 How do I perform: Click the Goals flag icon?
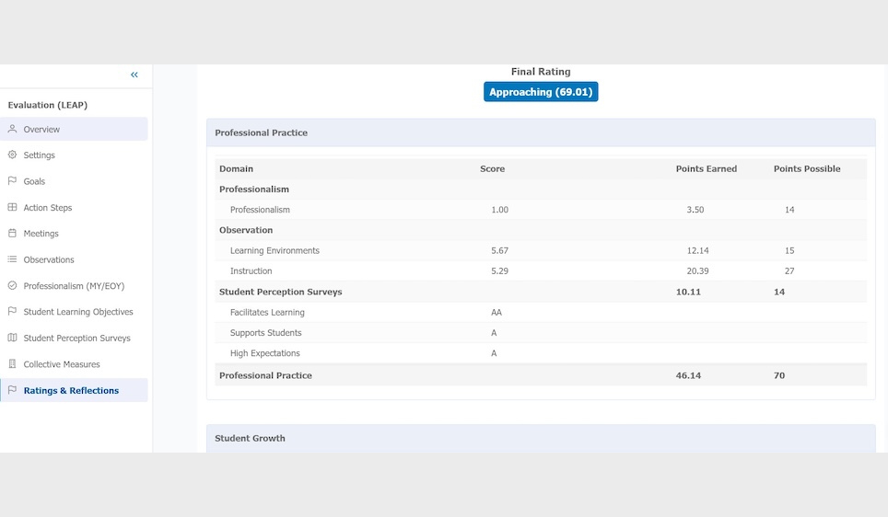click(x=13, y=181)
